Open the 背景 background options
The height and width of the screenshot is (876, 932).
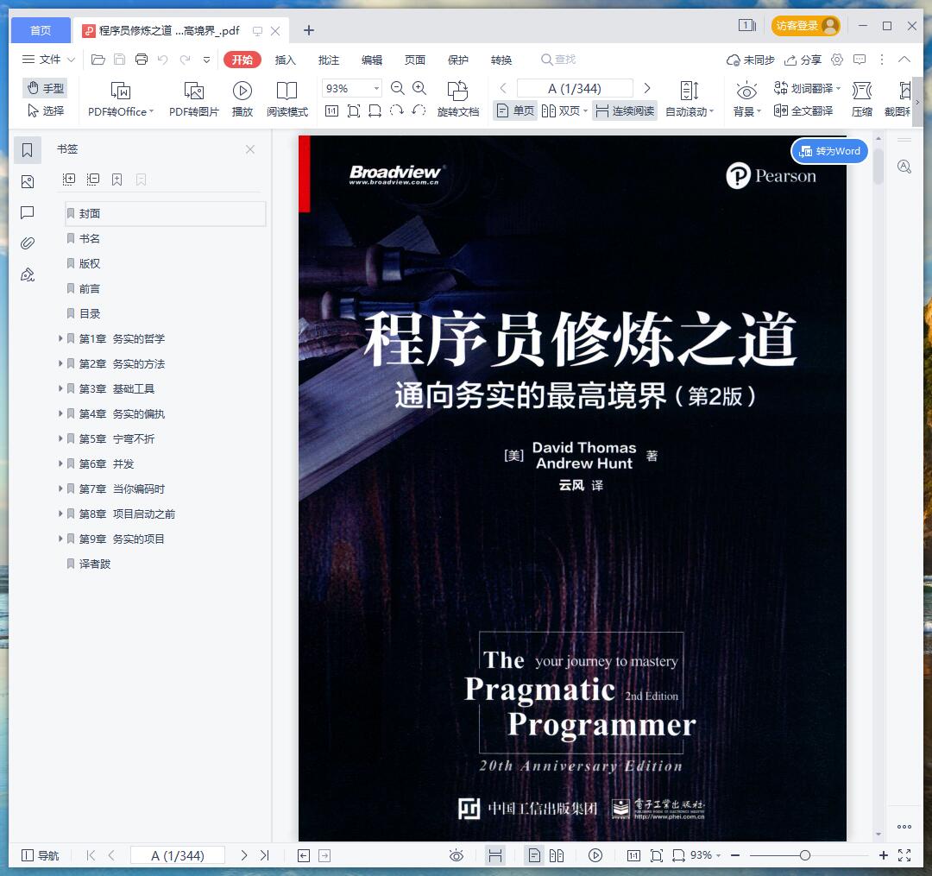[746, 98]
